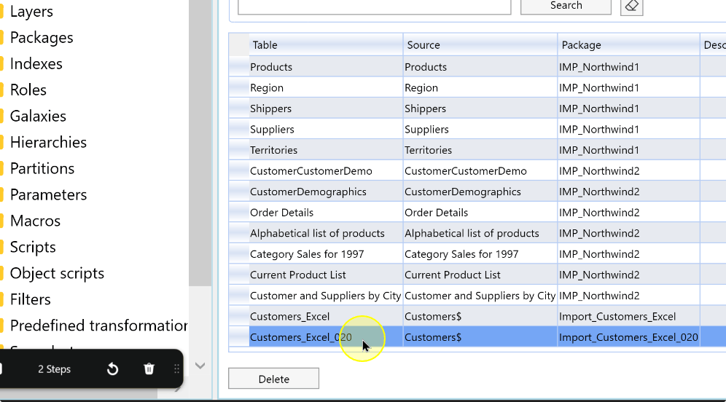Click the undo step arrow icon
Viewport: 726px width, 402px height.
tap(112, 369)
